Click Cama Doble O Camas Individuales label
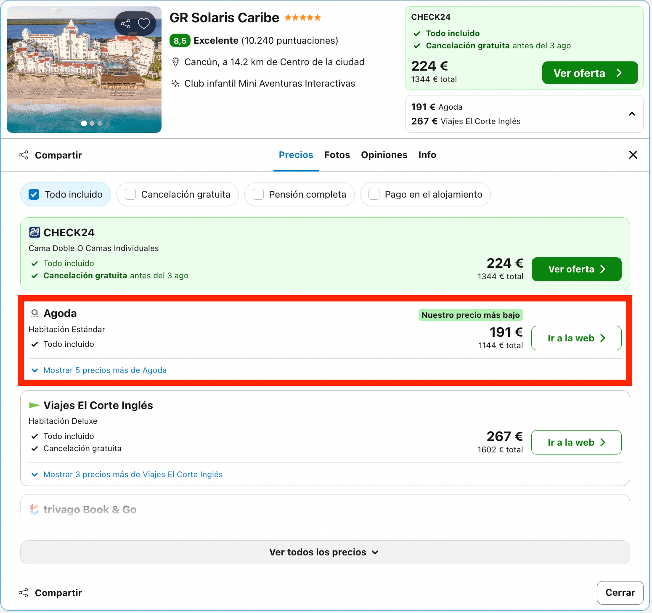Image resolution: width=652 pixels, height=613 pixels. [x=94, y=248]
